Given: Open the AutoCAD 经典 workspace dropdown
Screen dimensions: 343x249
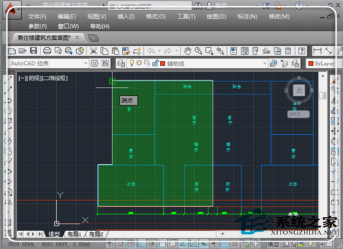Looking at the screenshot, I should tap(86, 63).
